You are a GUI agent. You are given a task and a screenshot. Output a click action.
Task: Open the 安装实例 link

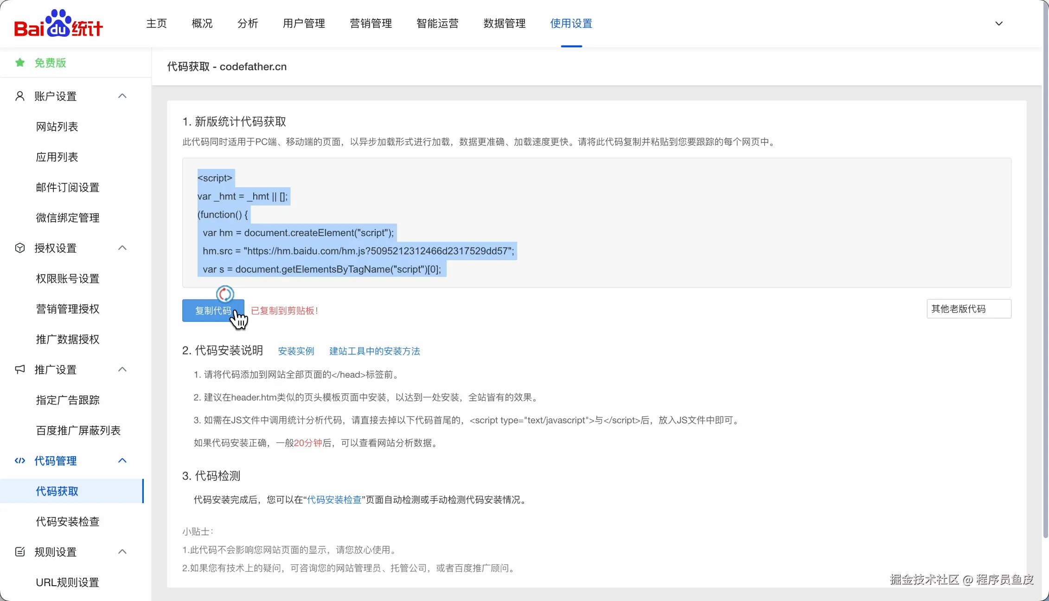[296, 351]
